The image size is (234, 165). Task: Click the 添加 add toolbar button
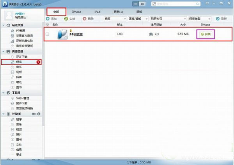pyautogui.click(x=51, y=19)
